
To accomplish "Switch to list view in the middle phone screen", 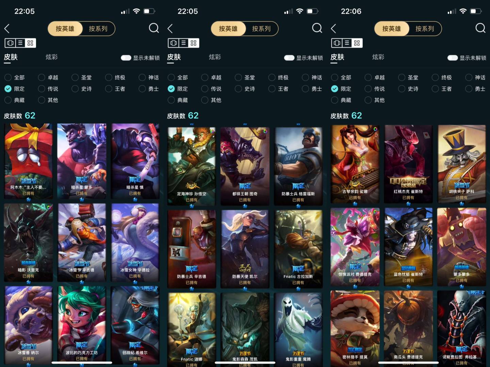I will tap(183, 43).
